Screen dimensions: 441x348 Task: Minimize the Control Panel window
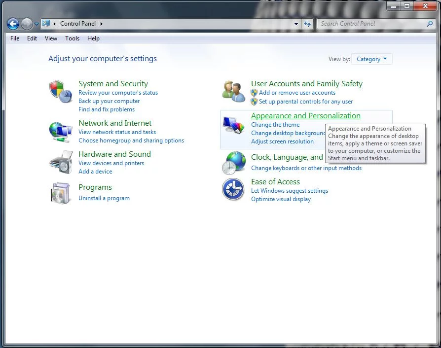click(x=394, y=6)
